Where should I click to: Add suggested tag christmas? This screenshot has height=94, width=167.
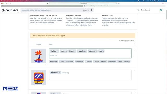pos(54,61)
